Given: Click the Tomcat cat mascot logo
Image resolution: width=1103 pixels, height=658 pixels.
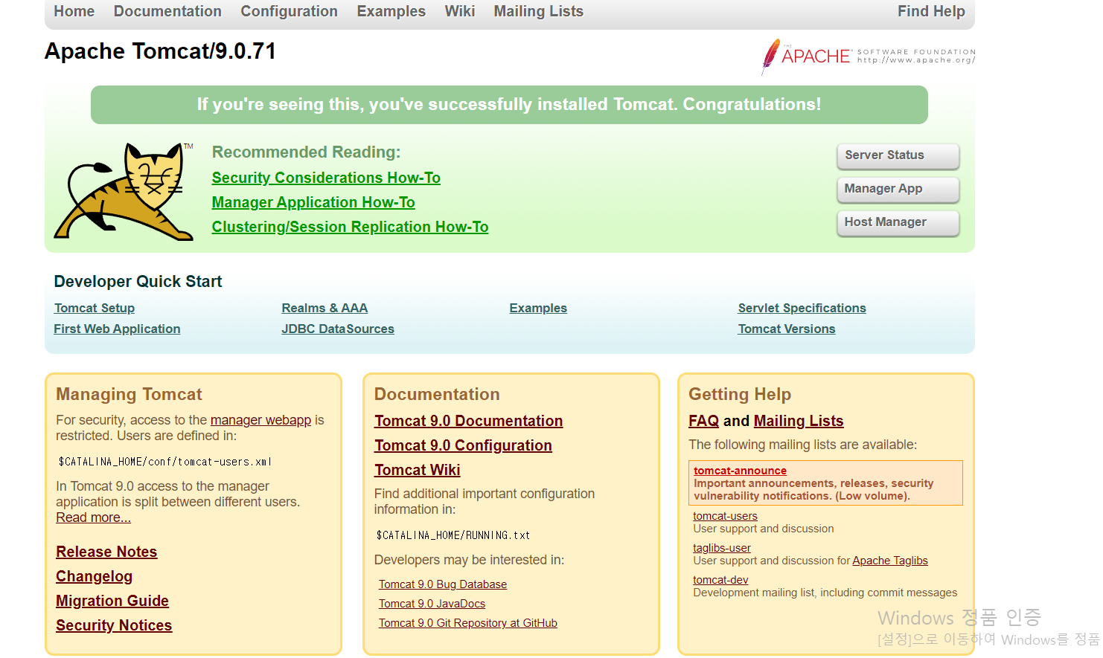Looking at the screenshot, I should point(124,191).
